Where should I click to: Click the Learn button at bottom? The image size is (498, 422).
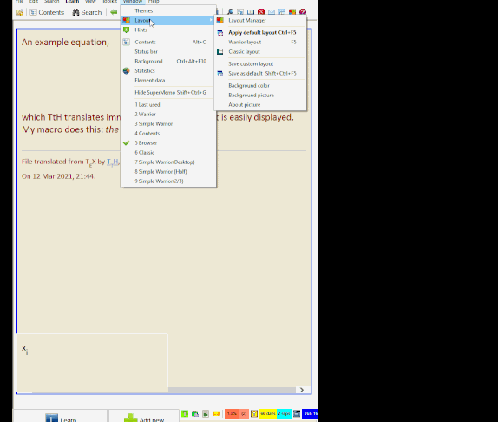[x=60, y=416]
